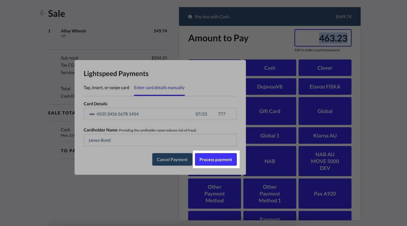Click Other Payment Method 1 button

[270, 194]
